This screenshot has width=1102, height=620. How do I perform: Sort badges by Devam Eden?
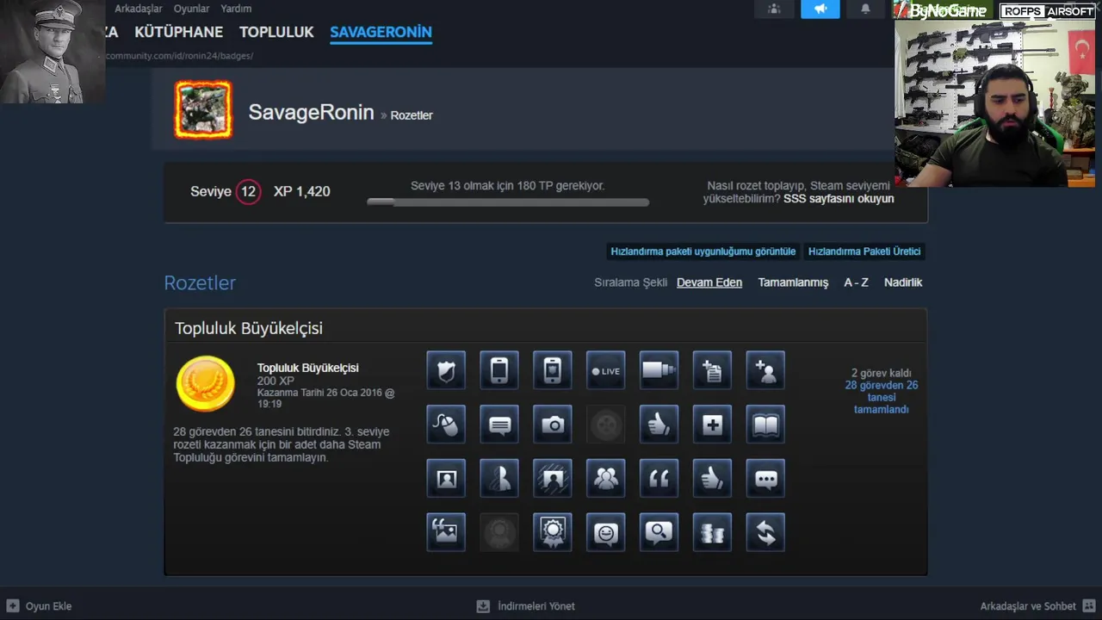pyautogui.click(x=709, y=282)
